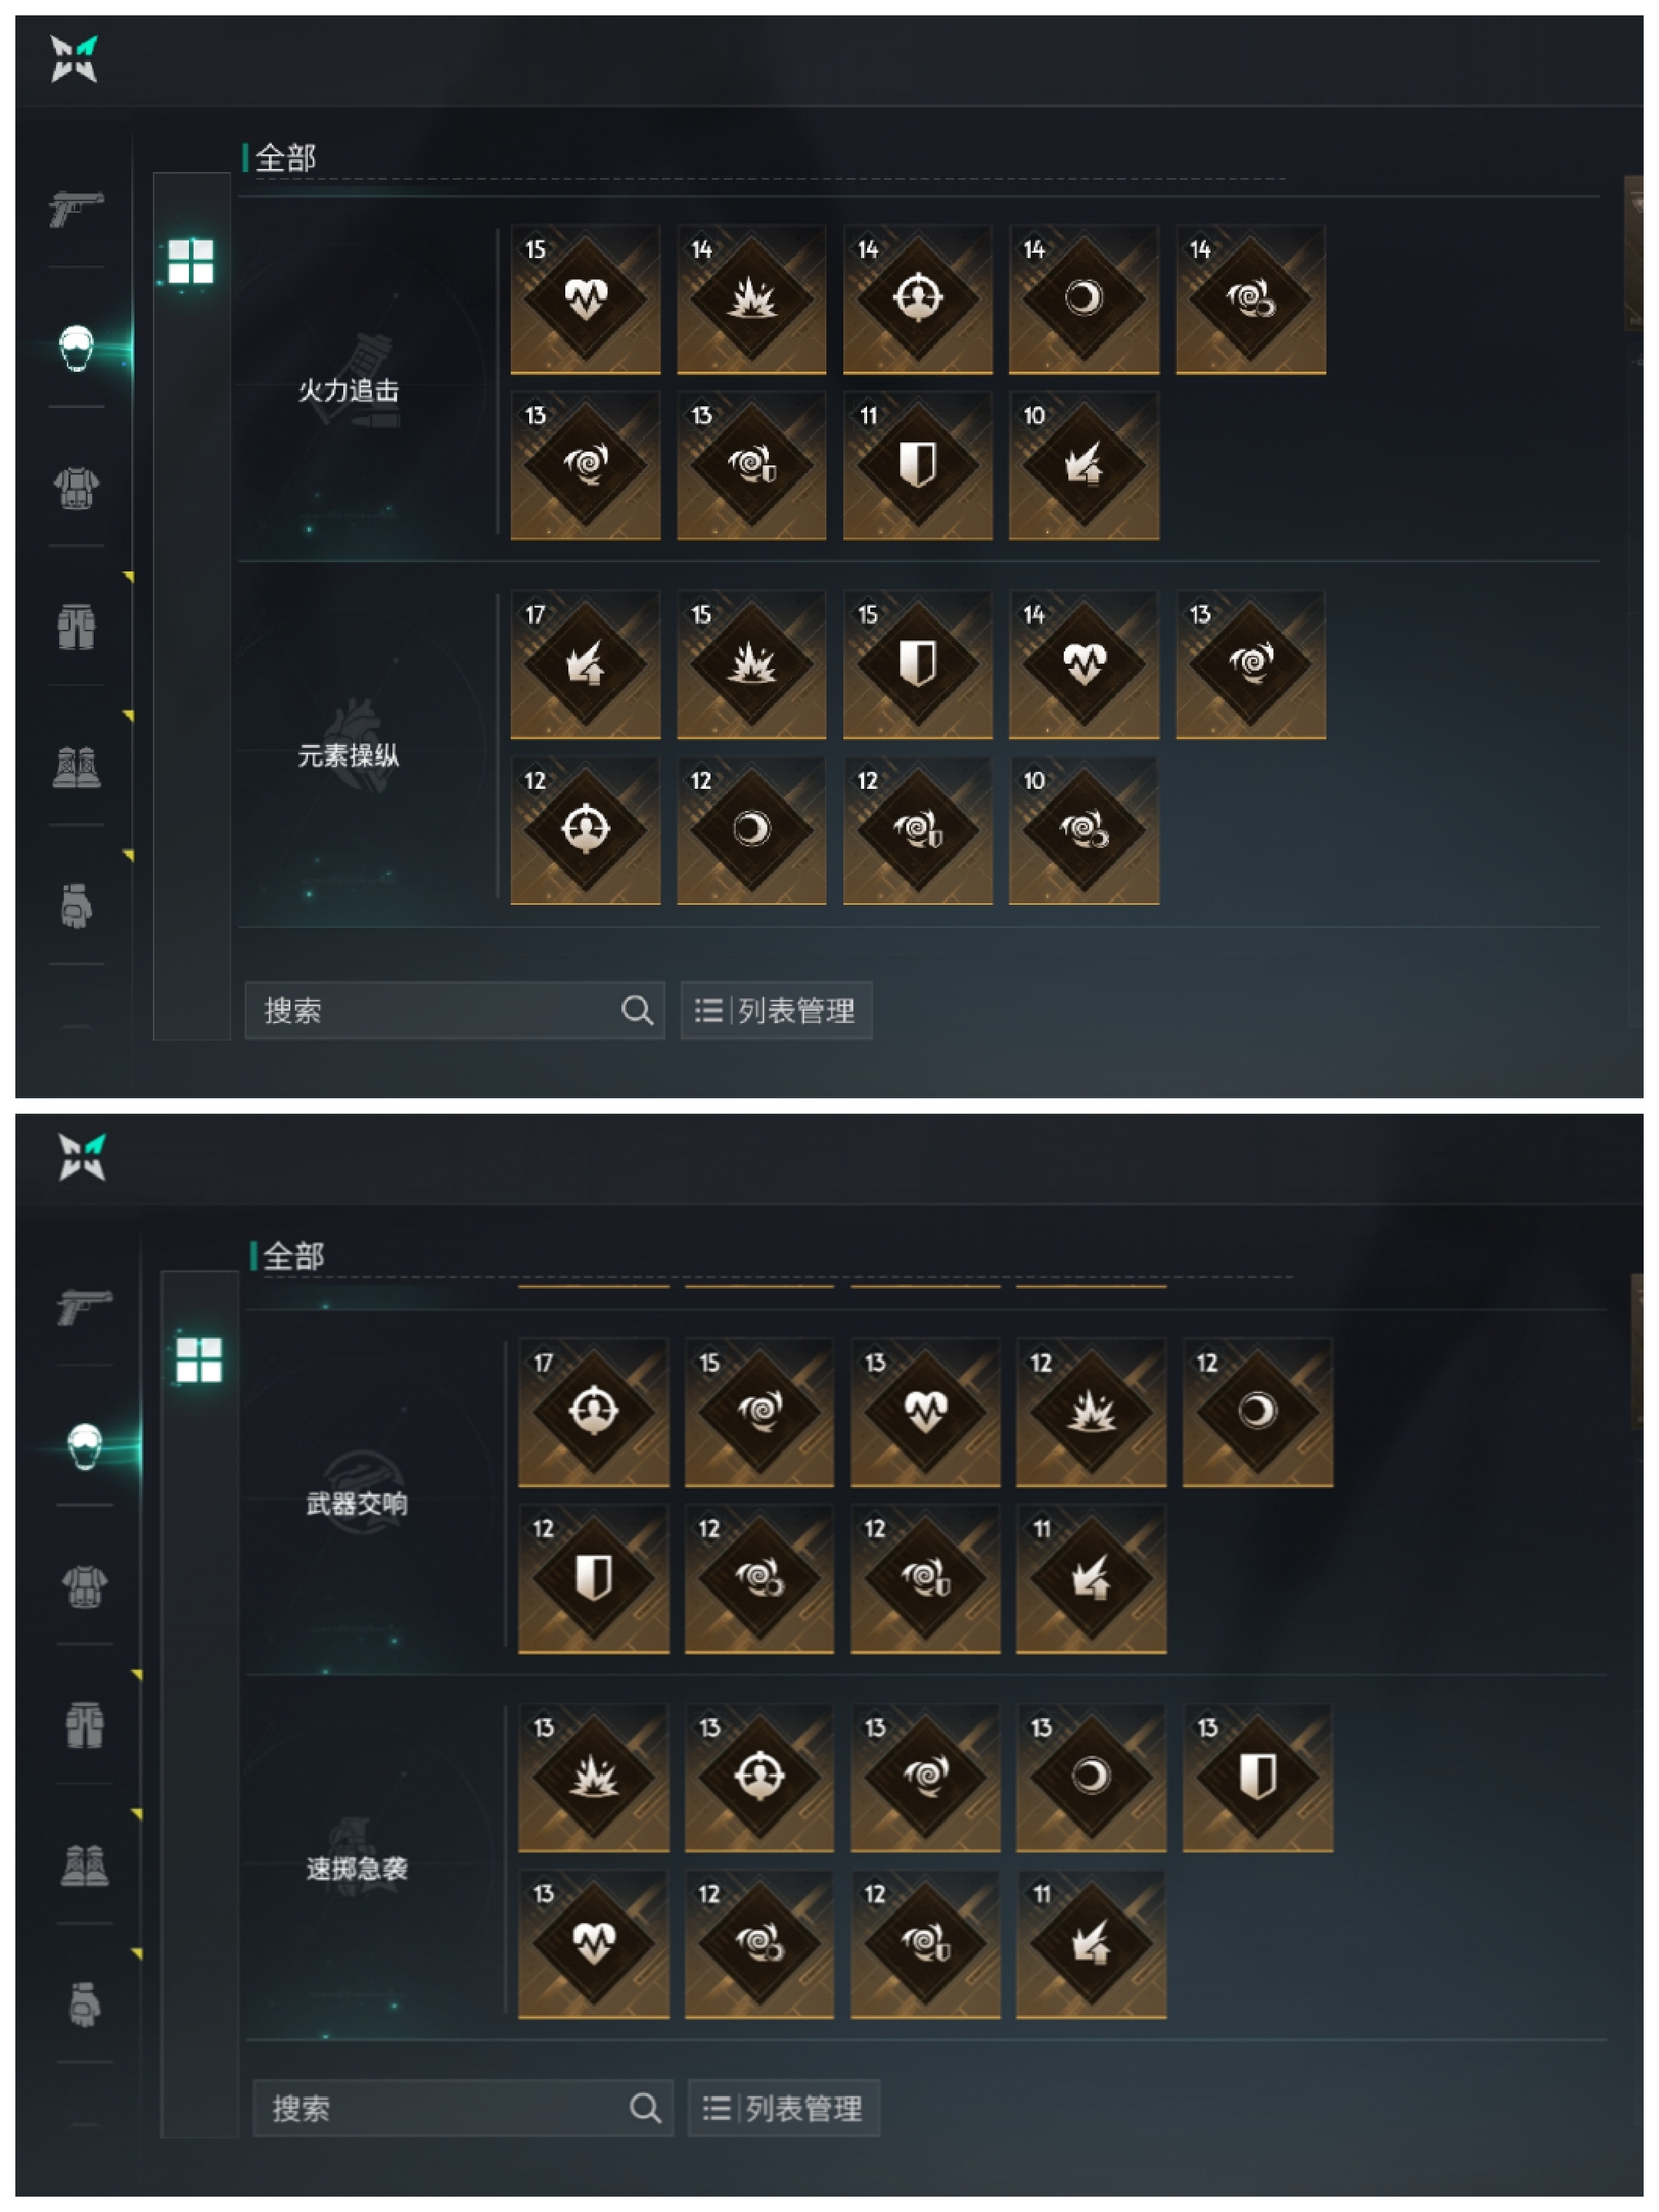Open the helmet category in top sidebar
The width and height of the screenshot is (1659, 2212).
click(76, 348)
